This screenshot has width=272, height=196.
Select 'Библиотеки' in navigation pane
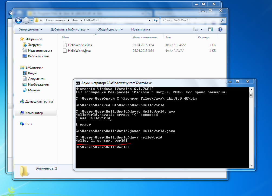pos(34,67)
